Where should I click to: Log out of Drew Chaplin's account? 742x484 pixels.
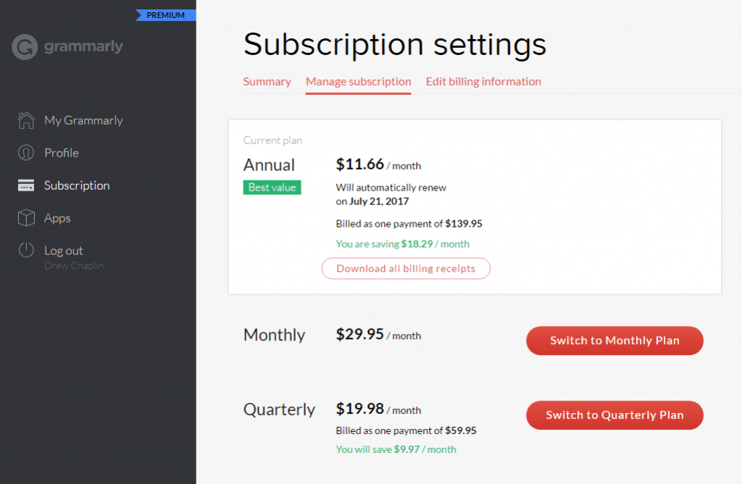coord(64,250)
